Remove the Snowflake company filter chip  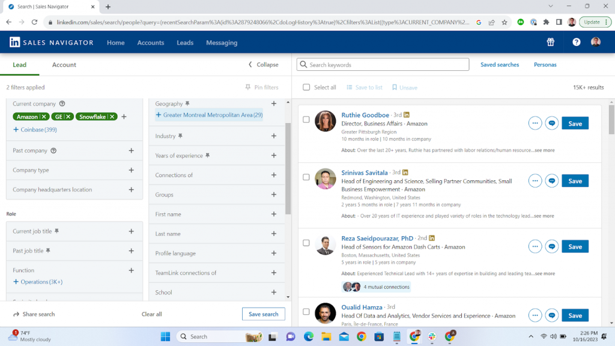coord(111,117)
